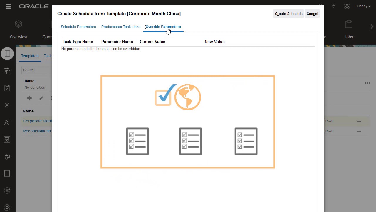Open actions ellipsis above the template table

pyautogui.click(x=367, y=83)
